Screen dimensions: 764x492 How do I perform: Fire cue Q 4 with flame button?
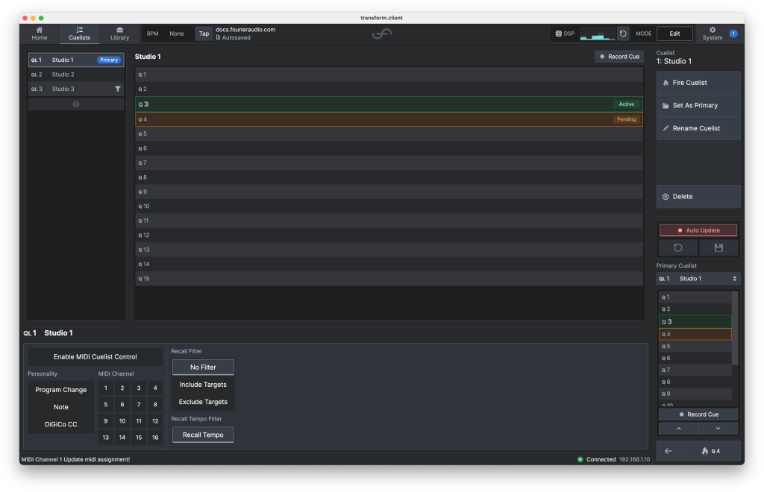(710, 451)
